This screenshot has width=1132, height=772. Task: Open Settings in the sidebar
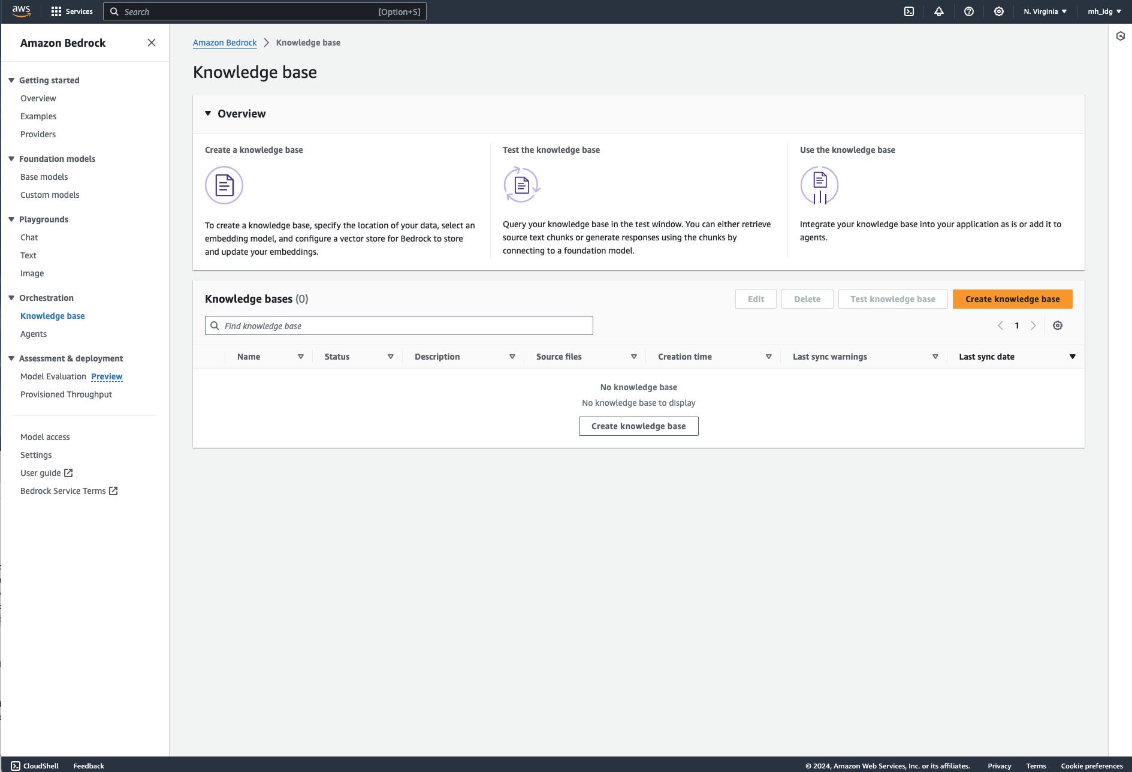36,455
